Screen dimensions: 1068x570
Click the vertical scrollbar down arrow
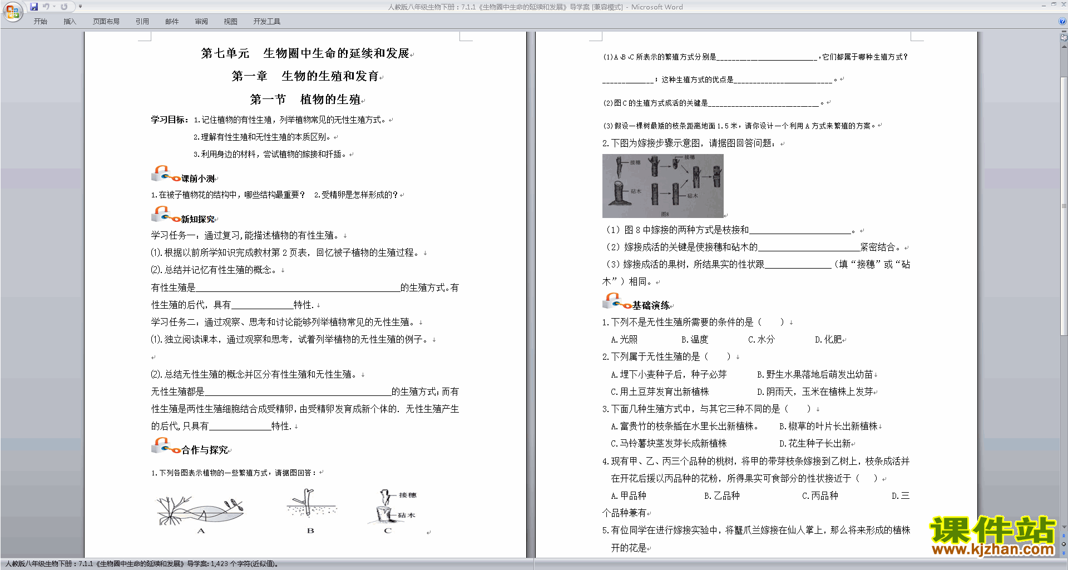(1064, 527)
